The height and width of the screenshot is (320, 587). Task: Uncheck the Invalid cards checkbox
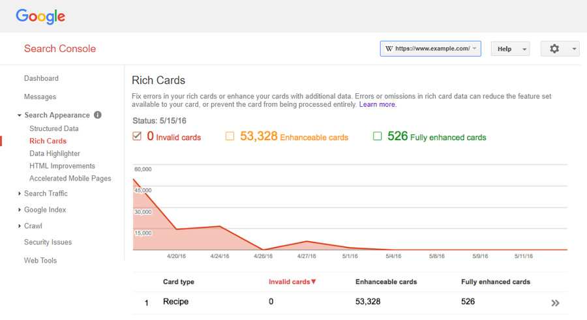tap(137, 136)
